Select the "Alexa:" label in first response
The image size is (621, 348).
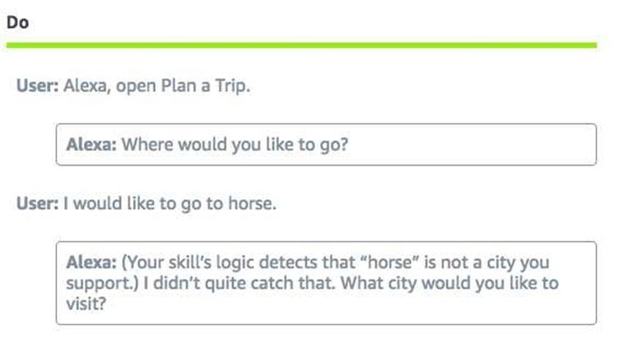coord(91,144)
